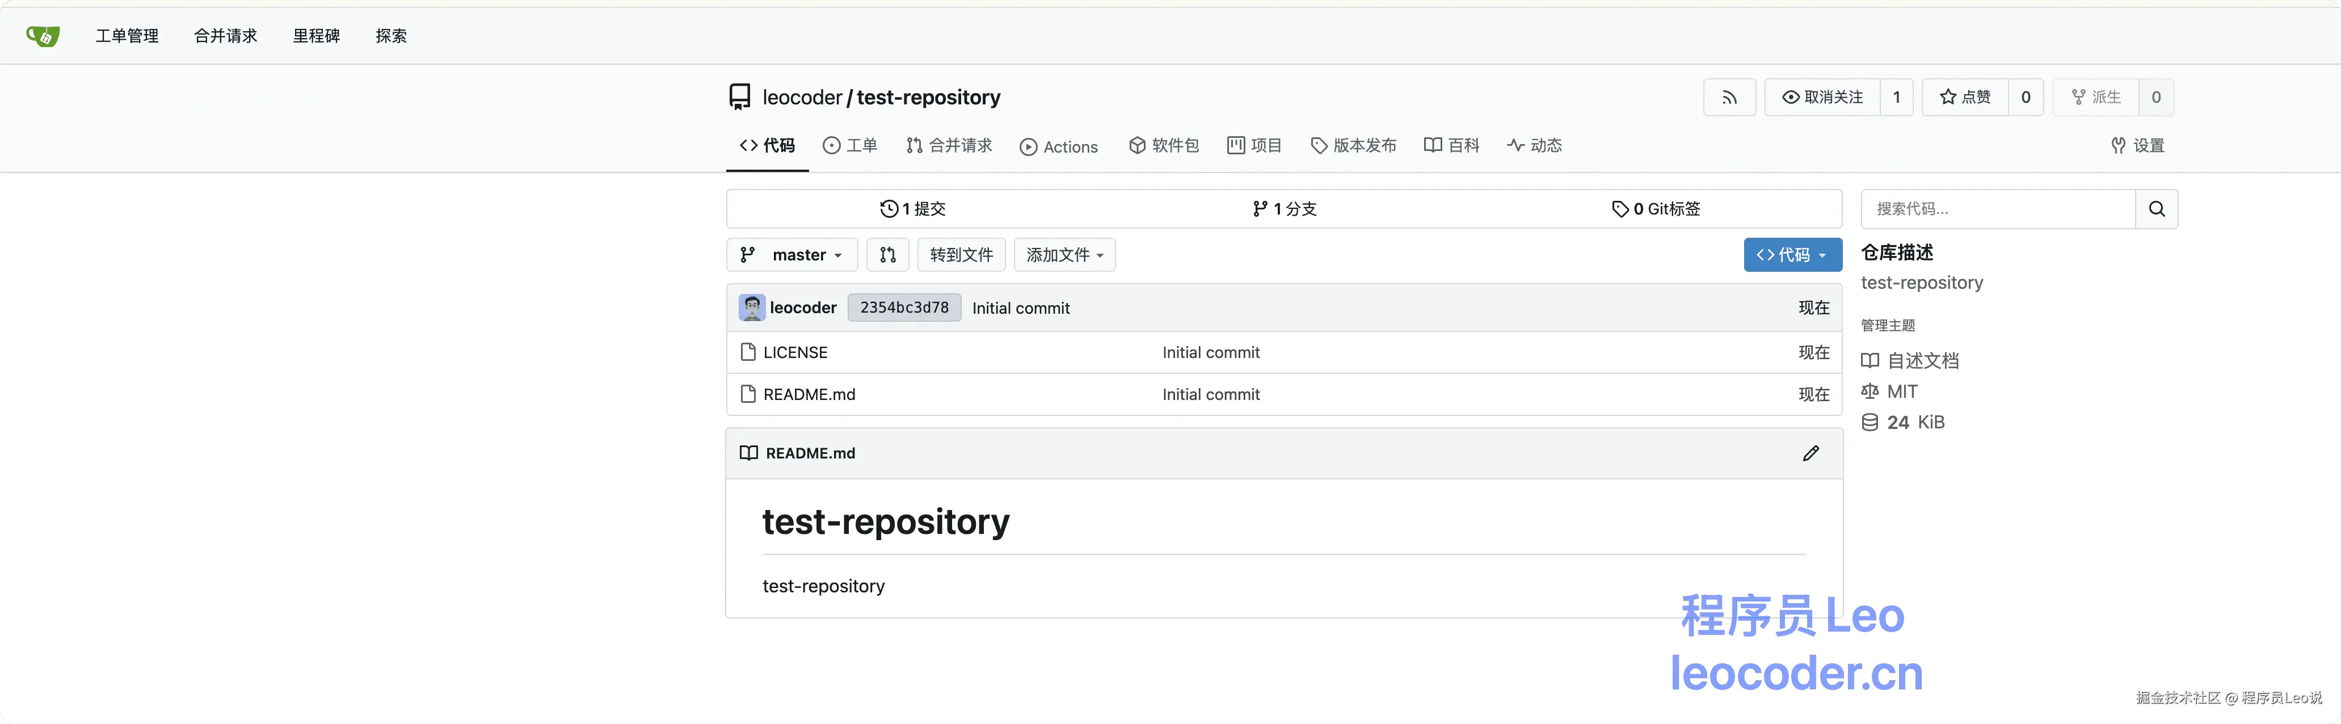Expand the blue Code (代码) clone dropdown
The width and height of the screenshot is (2341, 724).
pyautogui.click(x=1792, y=255)
